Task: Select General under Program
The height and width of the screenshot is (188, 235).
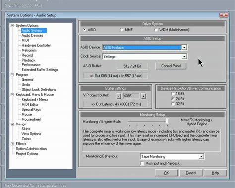Action: pyautogui.click(x=27, y=80)
